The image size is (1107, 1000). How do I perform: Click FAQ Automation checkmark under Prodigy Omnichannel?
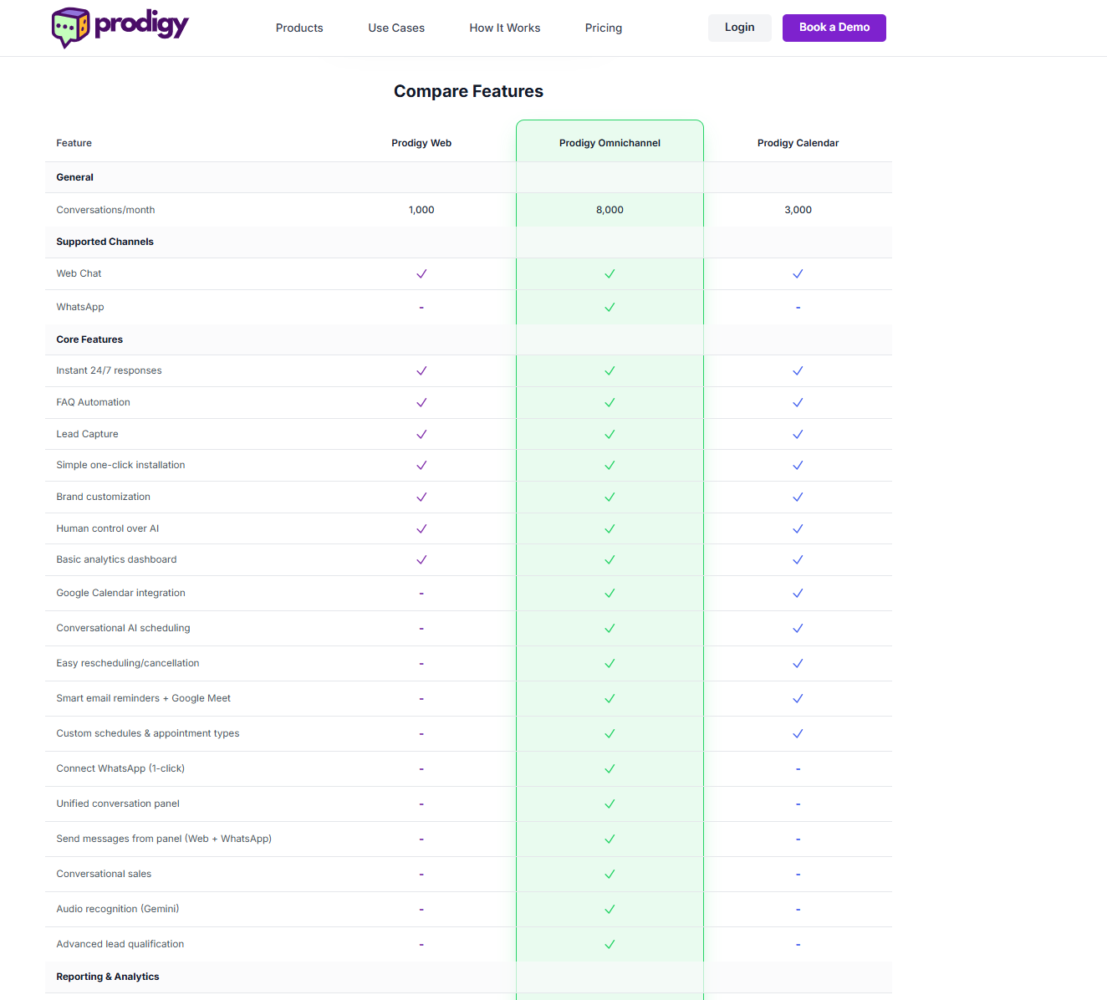(610, 402)
